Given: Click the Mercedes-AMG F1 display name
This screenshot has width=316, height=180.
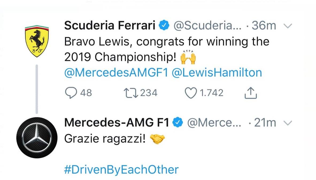Looking at the screenshot, I should pyautogui.click(x=117, y=123).
